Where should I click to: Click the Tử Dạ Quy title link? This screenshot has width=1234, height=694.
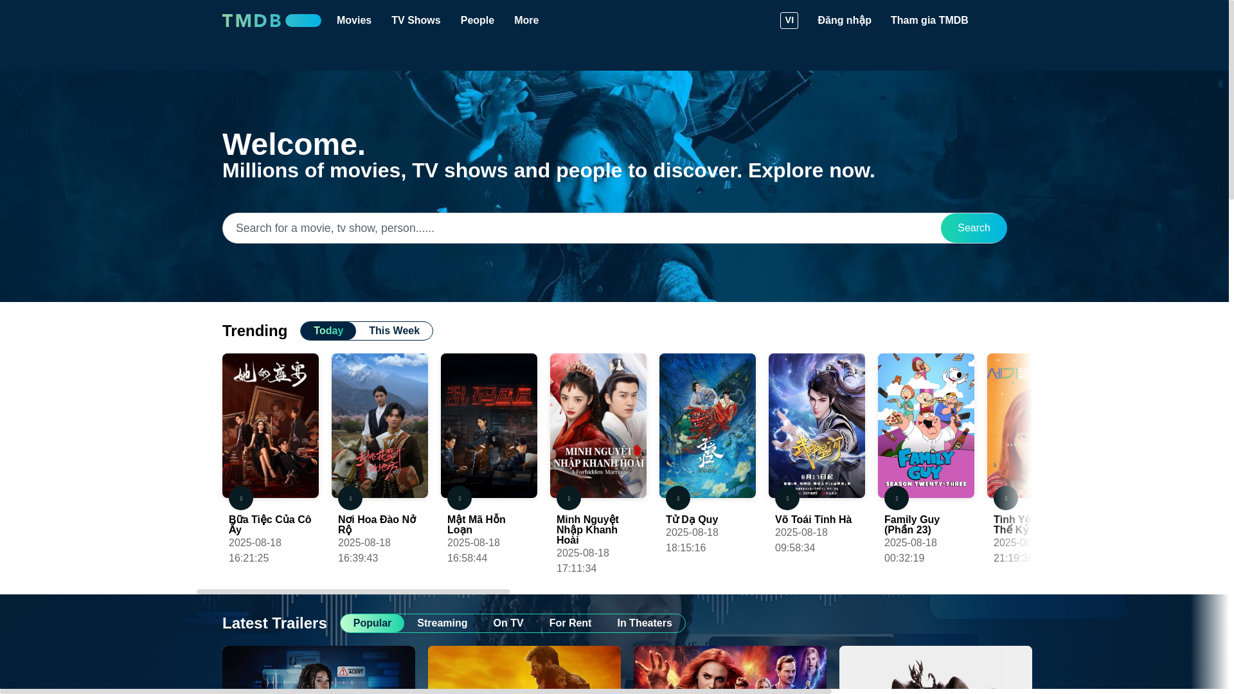click(x=692, y=519)
